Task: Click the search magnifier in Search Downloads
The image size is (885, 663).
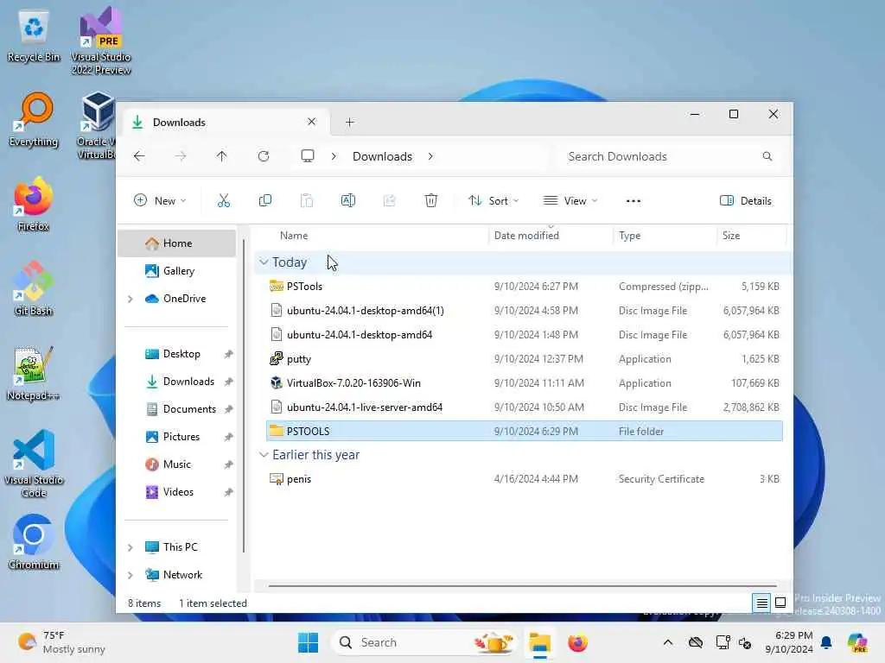Action: [767, 156]
